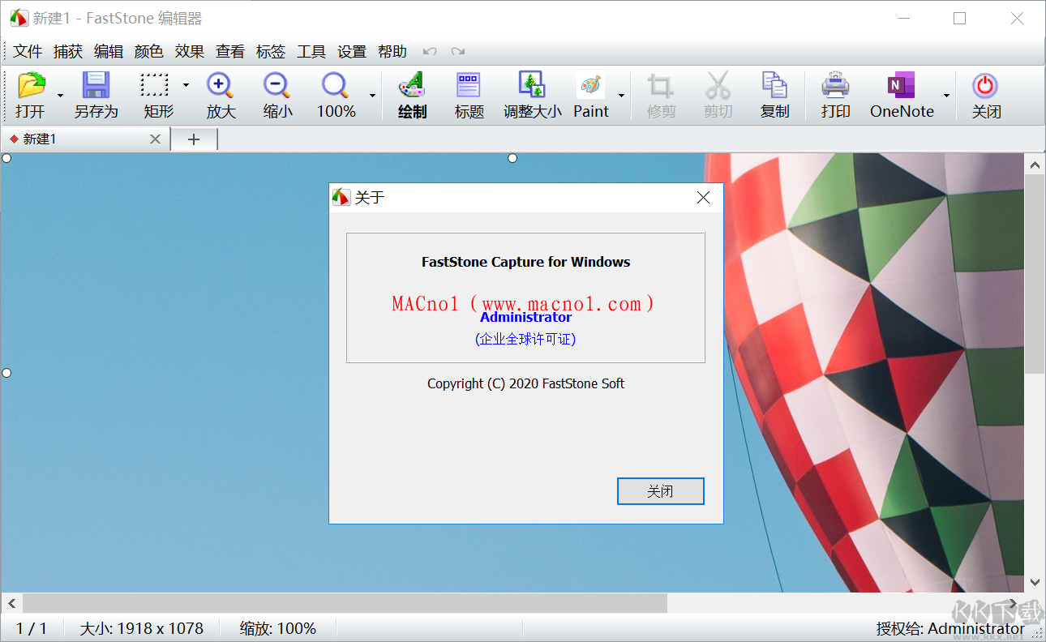Click 授权给: Administrator in status bar
This screenshot has height=642, width=1046.
click(x=950, y=628)
